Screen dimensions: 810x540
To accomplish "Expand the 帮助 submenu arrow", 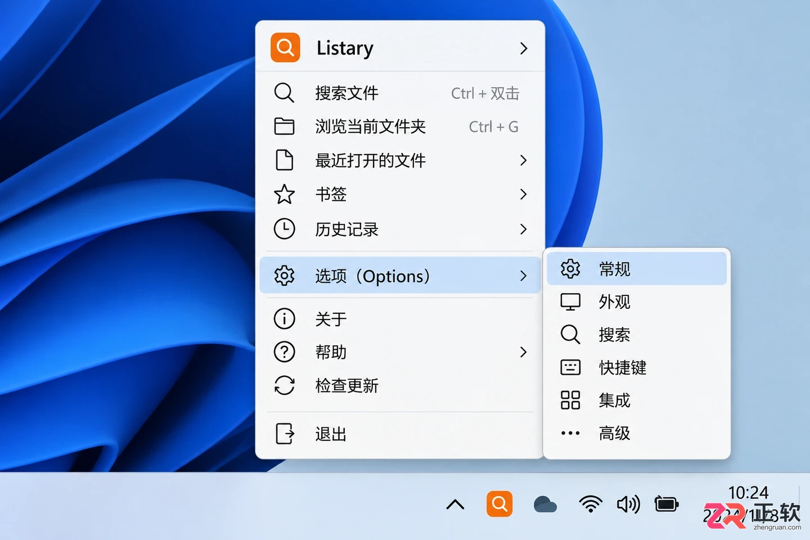I will (x=524, y=352).
